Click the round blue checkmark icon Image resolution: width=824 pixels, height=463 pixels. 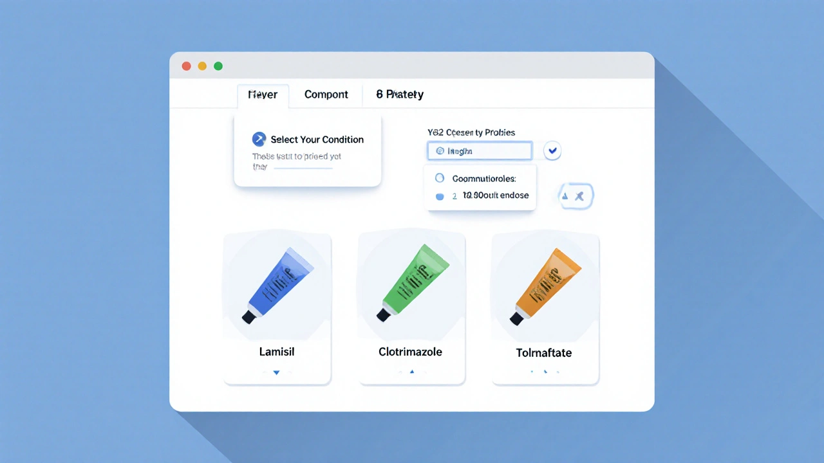pyautogui.click(x=552, y=150)
